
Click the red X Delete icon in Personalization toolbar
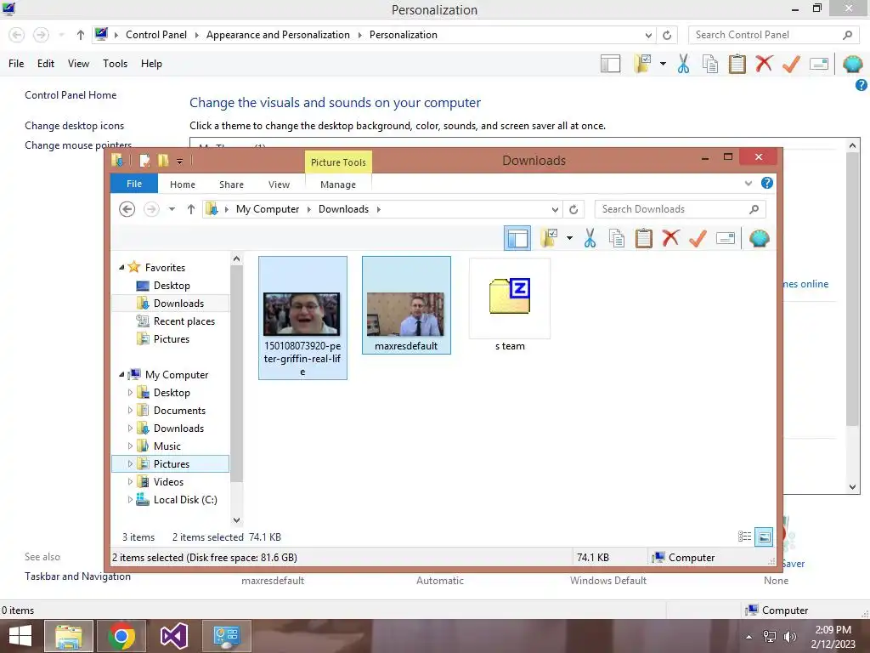[x=764, y=63]
